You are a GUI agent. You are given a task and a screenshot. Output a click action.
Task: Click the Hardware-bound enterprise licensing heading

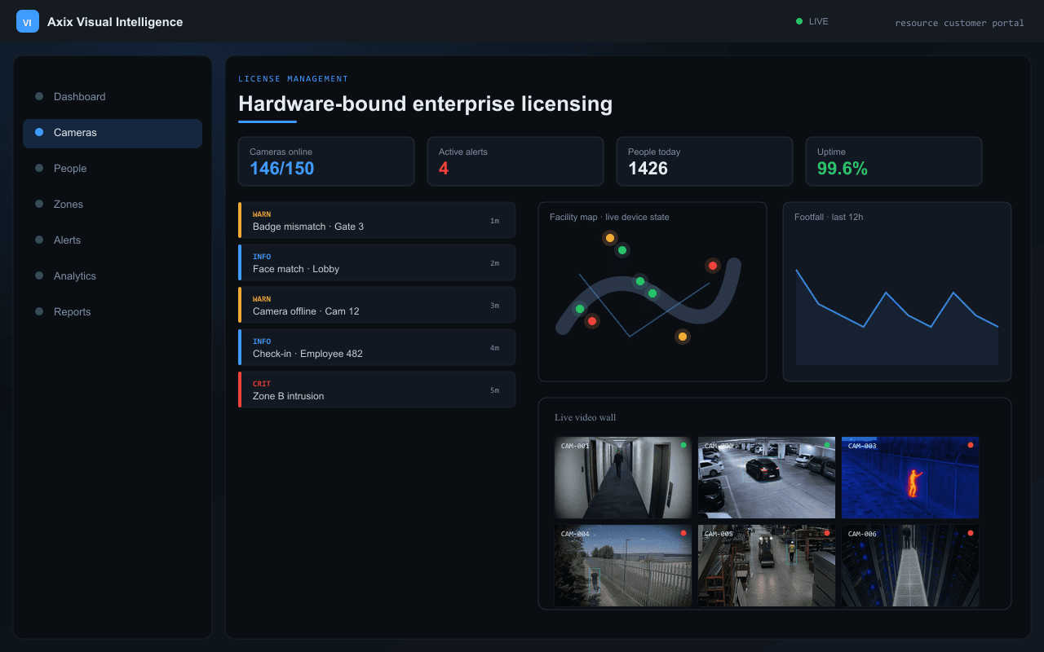tap(425, 104)
